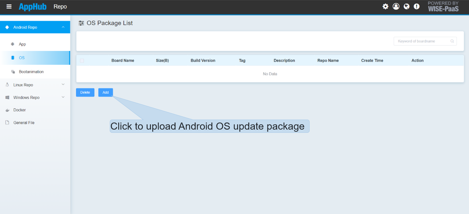Click the globe language icon
This screenshot has width=469, height=214.
[407, 7]
